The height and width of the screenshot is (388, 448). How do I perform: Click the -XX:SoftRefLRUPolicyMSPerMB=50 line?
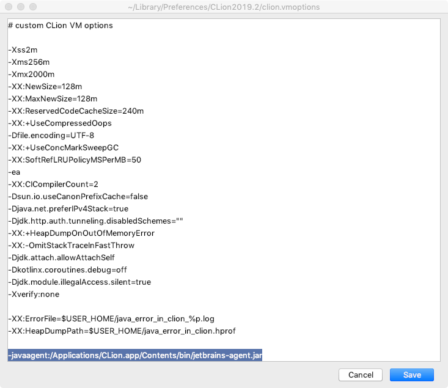(x=75, y=159)
